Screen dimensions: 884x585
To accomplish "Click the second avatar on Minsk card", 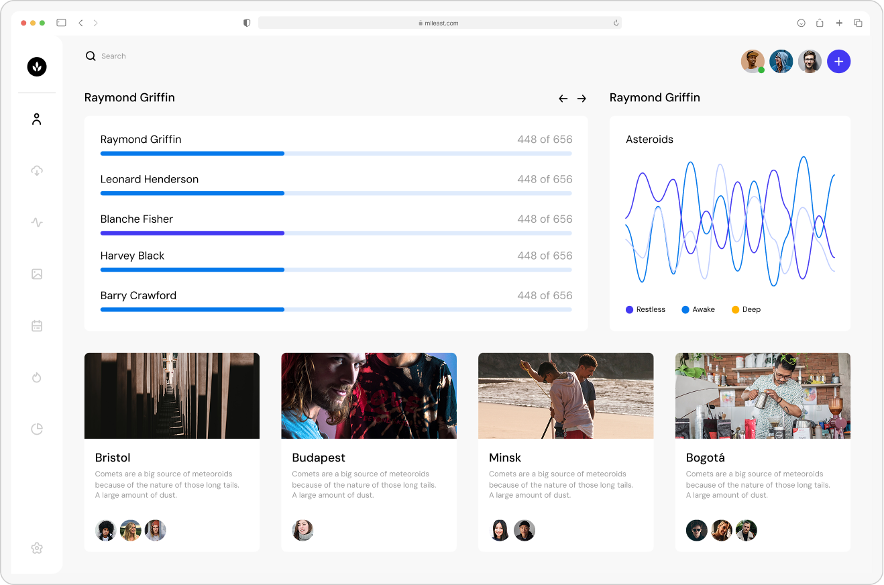I will click(x=524, y=531).
